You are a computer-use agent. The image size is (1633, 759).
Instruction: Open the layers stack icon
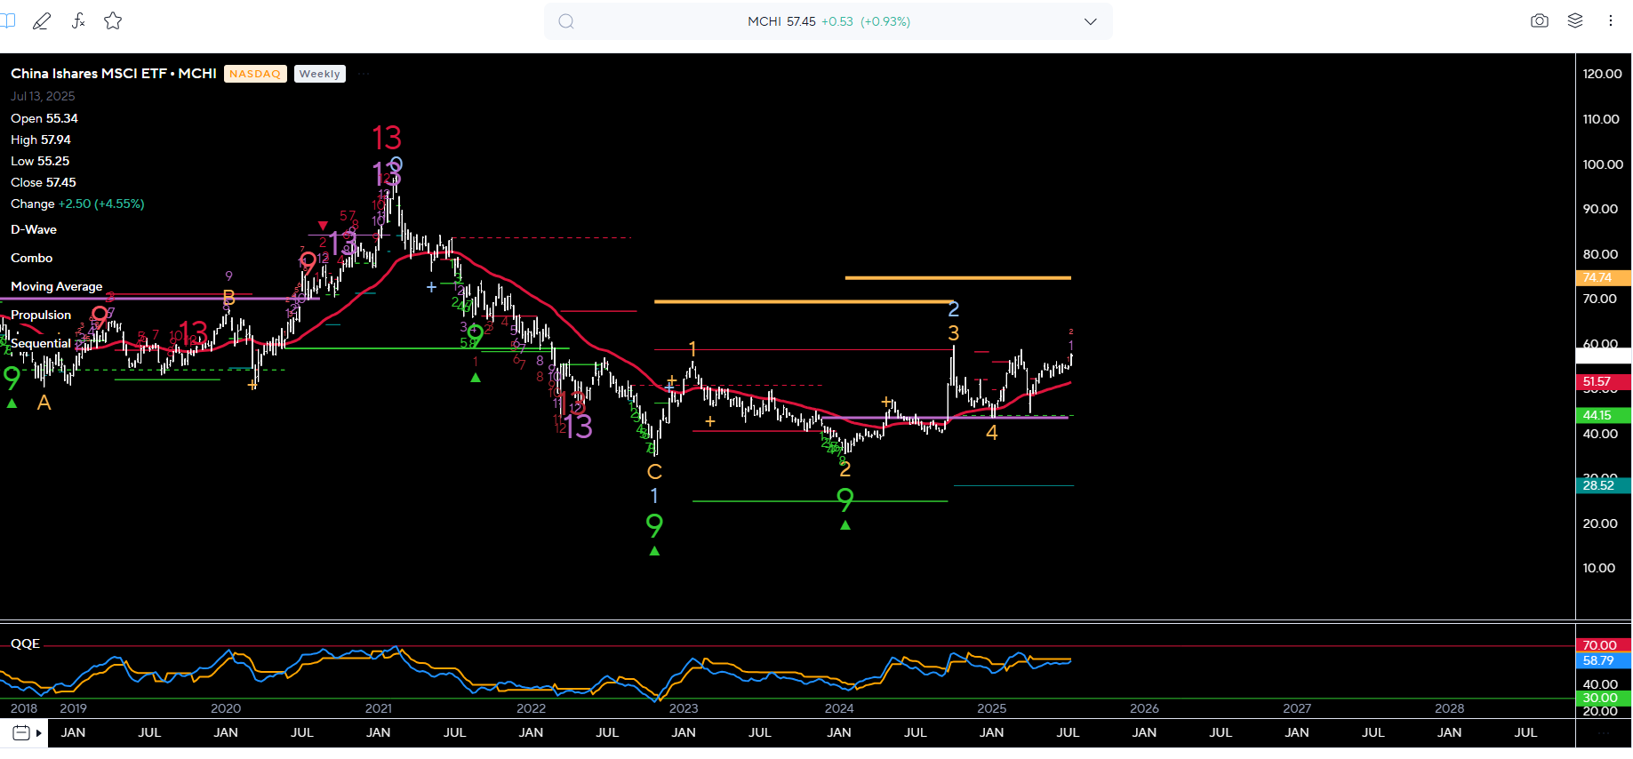[x=1575, y=21]
